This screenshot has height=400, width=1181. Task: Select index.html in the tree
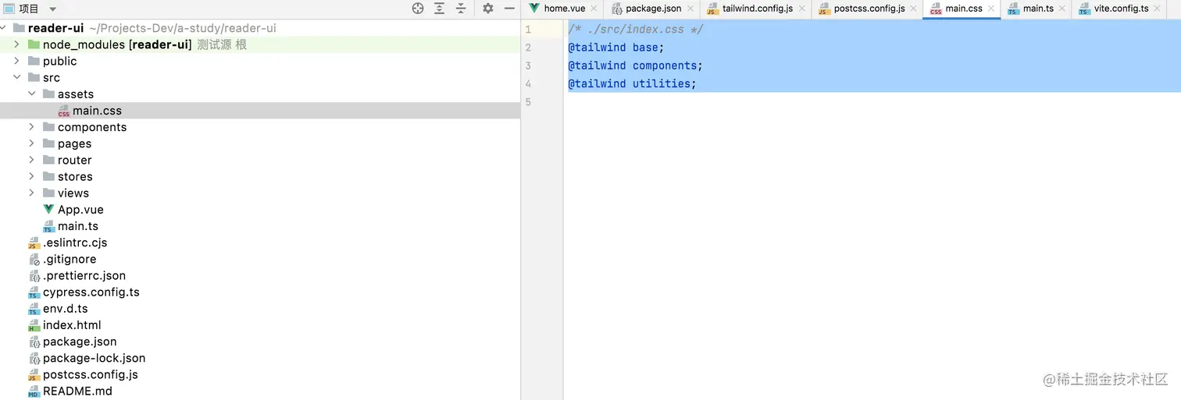click(72, 325)
